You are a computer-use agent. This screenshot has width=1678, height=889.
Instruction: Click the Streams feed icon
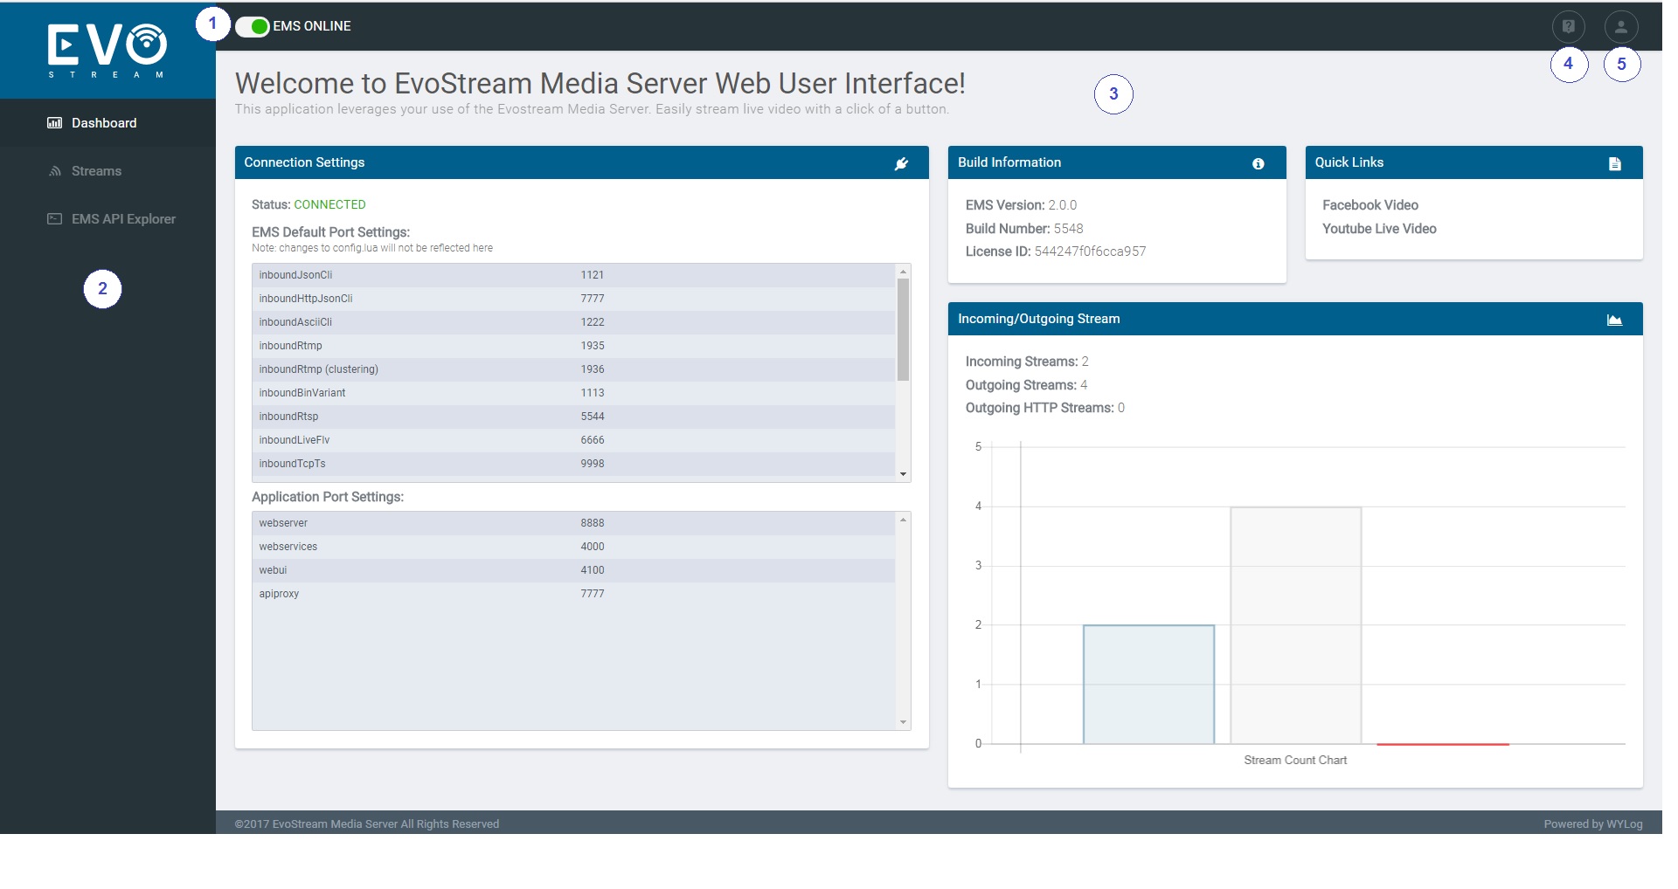[x=55, y=171]
